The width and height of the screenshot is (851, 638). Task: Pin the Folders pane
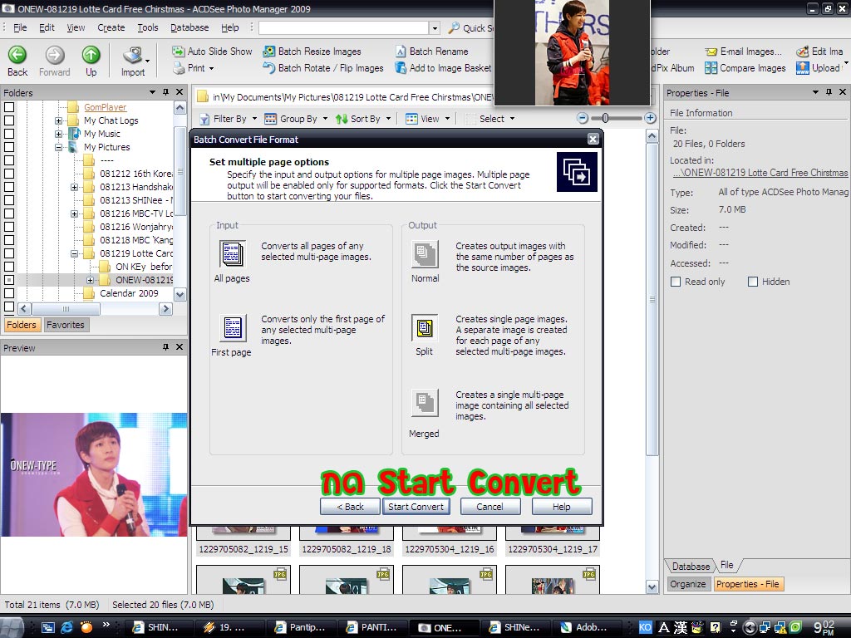pyautogui.click(x=165, y=92)
